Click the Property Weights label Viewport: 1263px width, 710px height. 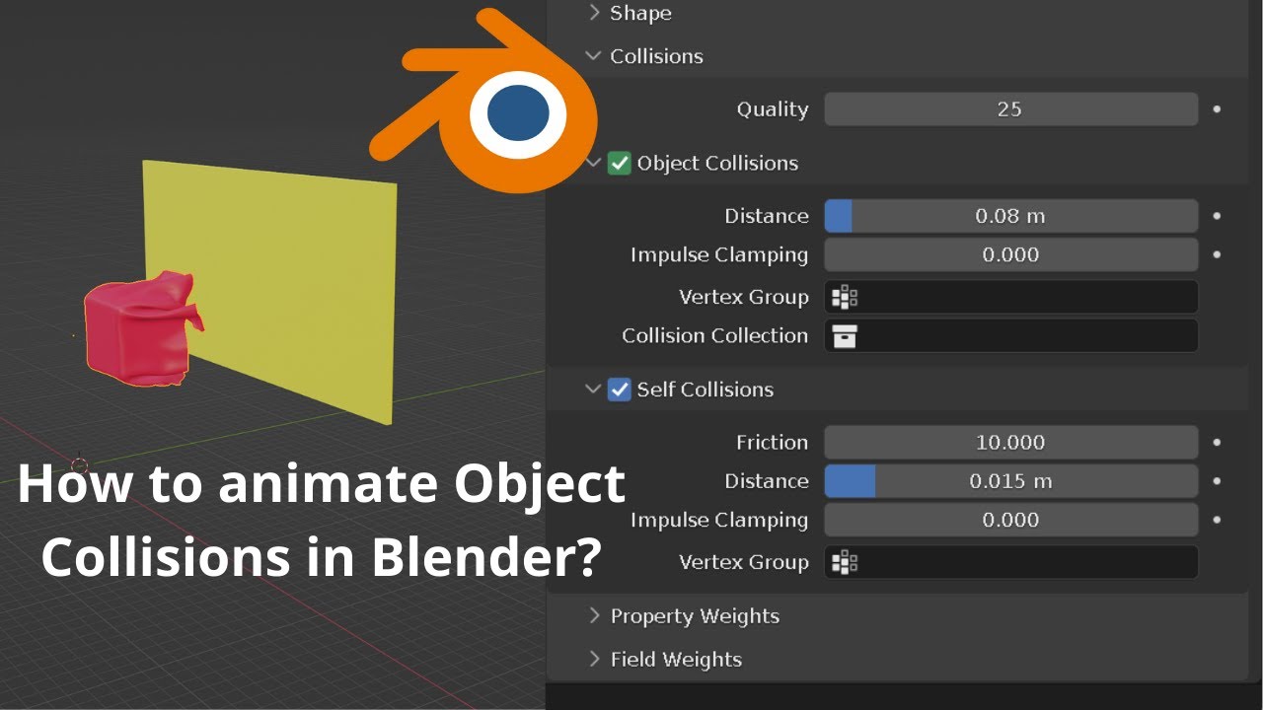(695, 616)
